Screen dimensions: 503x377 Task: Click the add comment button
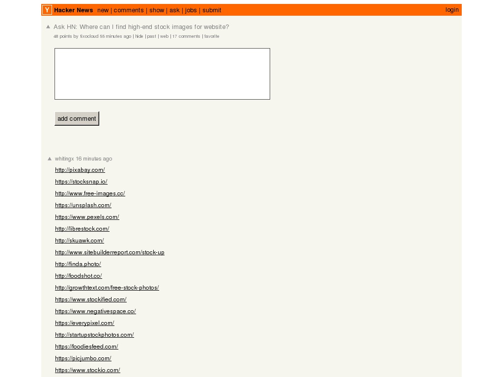77,119
